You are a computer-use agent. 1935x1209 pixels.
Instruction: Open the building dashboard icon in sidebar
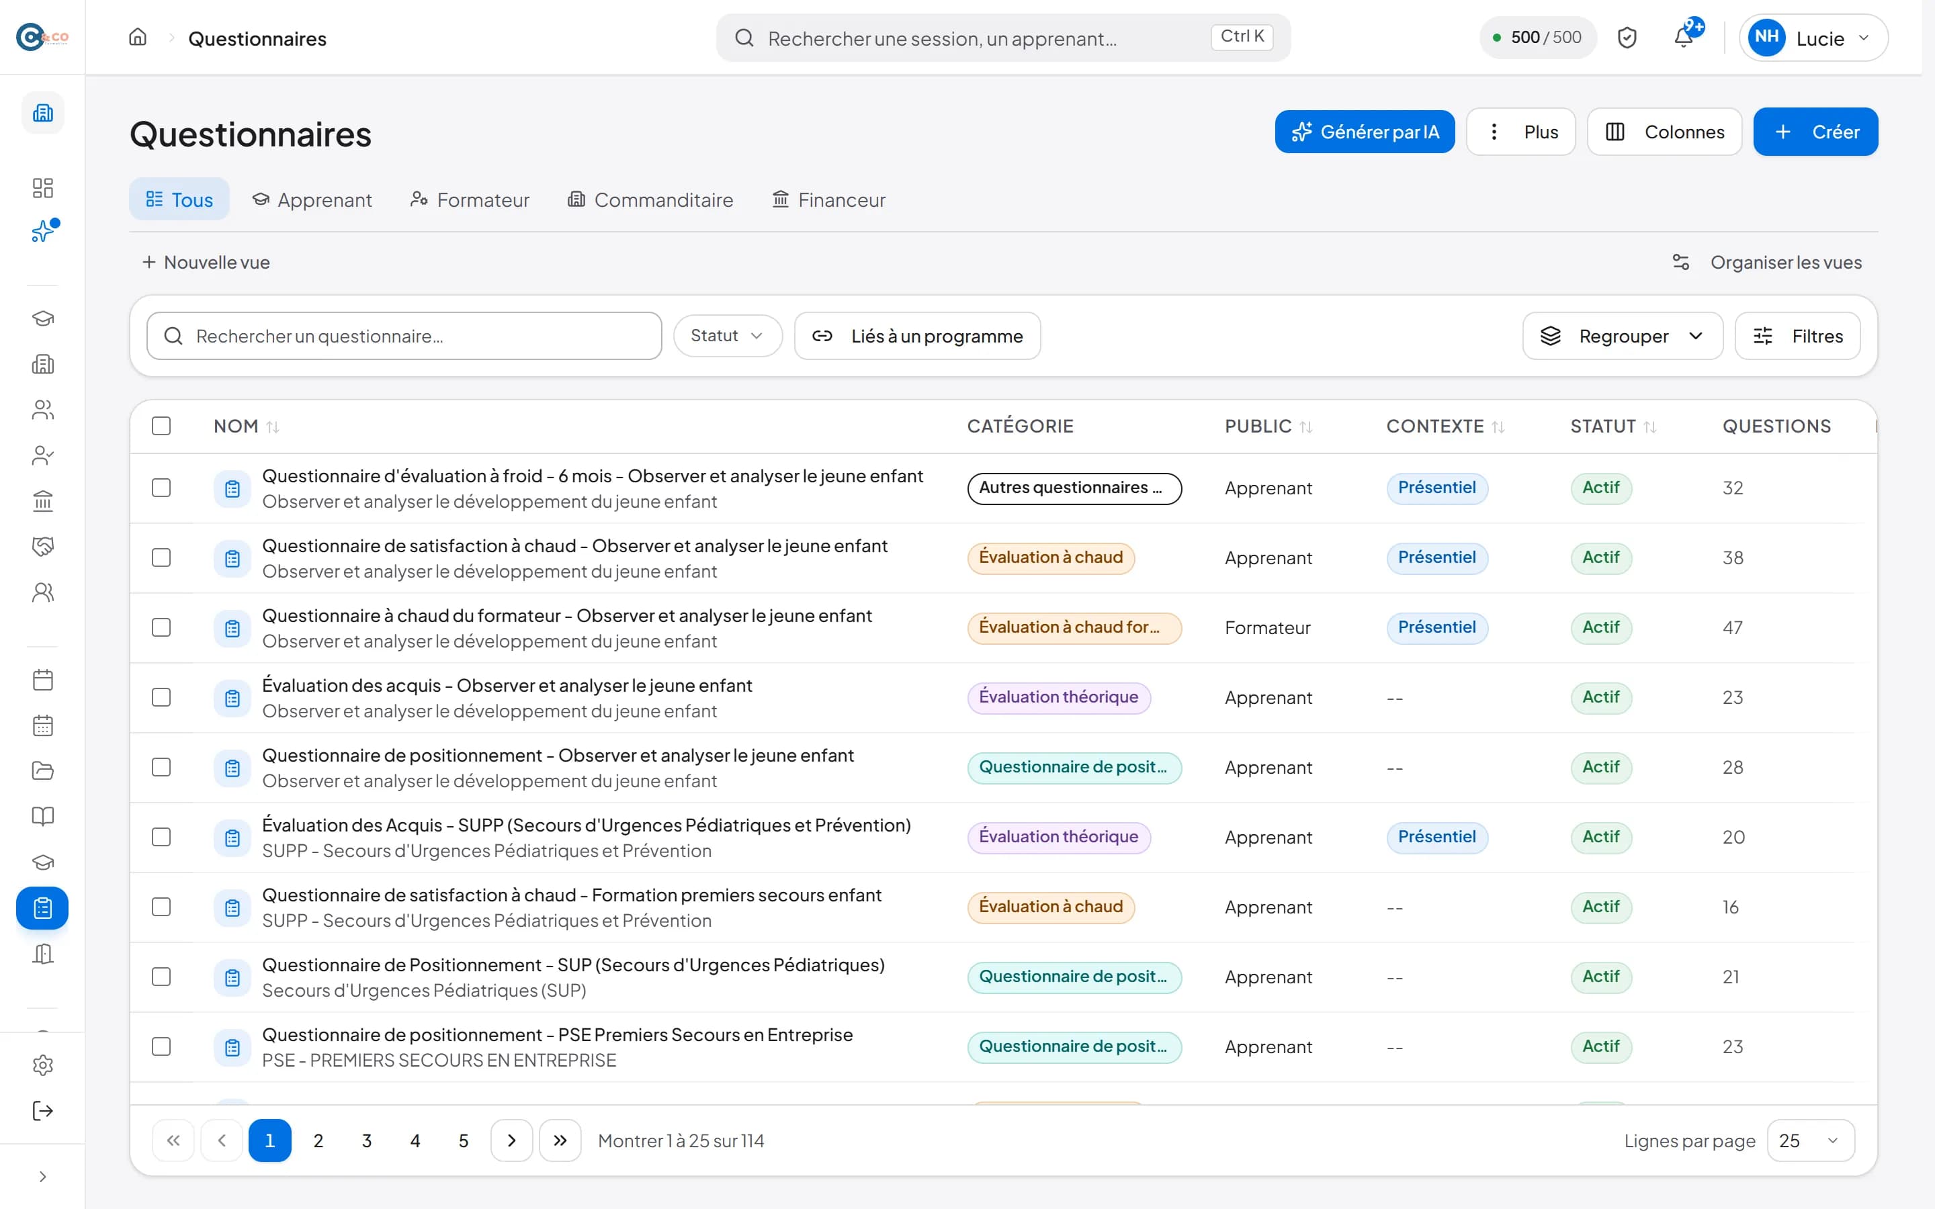(42, 113)
